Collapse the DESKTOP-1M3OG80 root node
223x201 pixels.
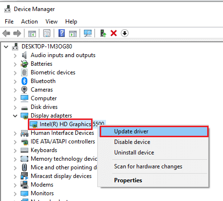coord(6,47)
